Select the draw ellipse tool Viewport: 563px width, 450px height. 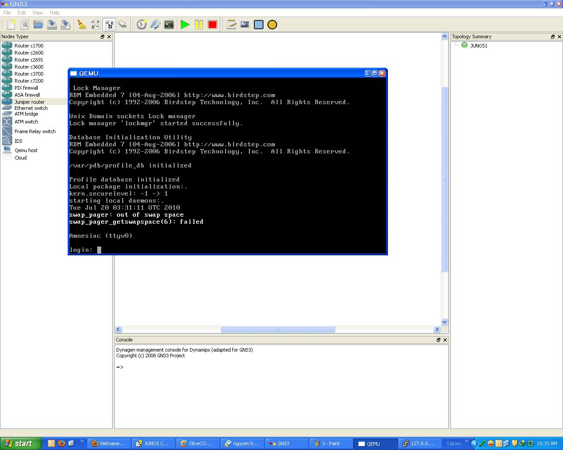click(272, 25)
